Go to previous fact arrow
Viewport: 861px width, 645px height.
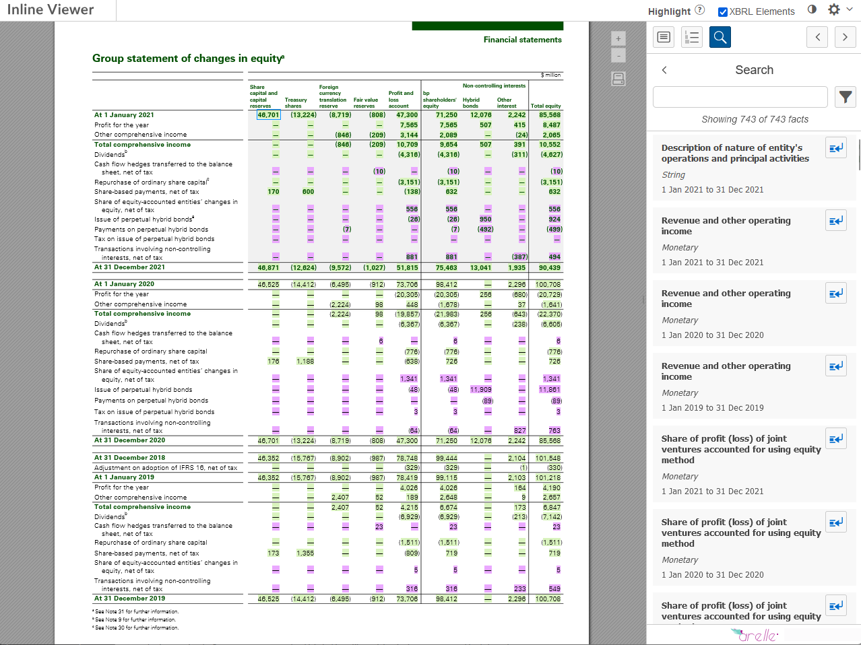[x=817, y=37]
